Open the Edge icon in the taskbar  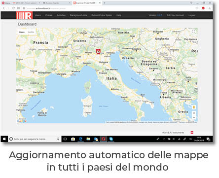click(x=81, y=139)
